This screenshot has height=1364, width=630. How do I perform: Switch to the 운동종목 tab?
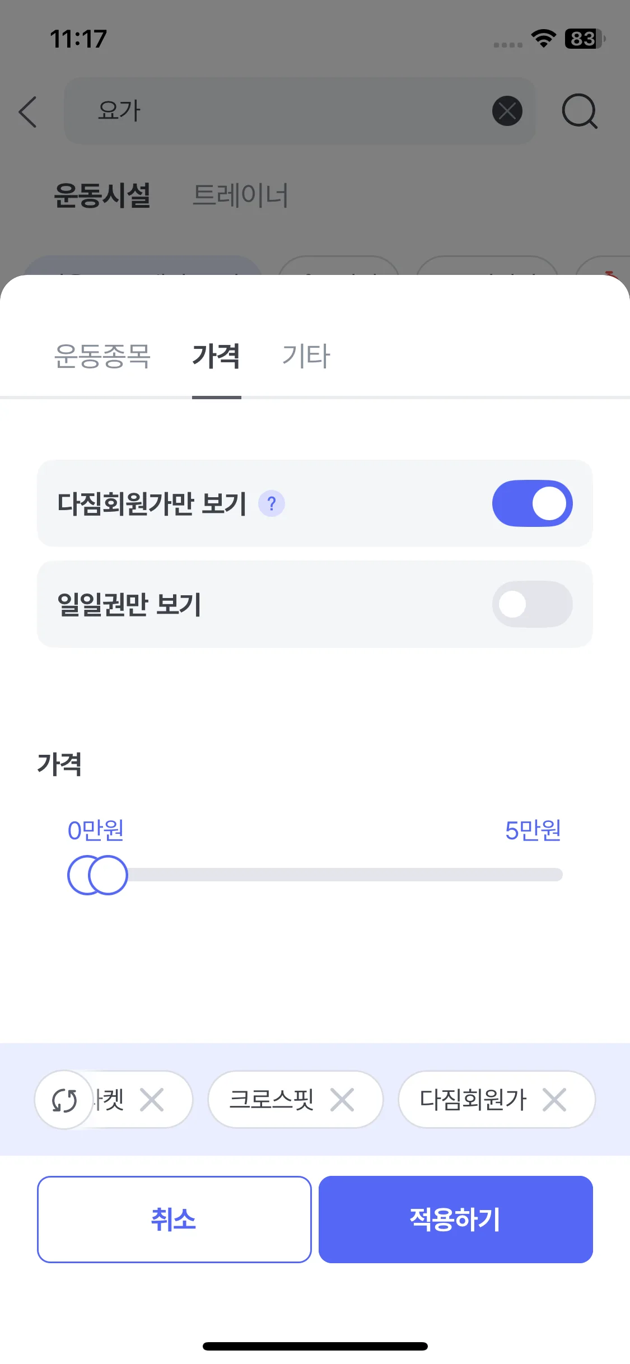coord(102,356)
